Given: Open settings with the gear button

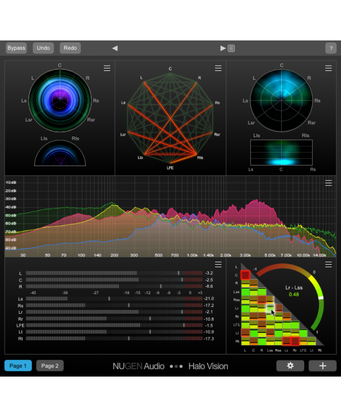Looking at the screenshot, I should [x=290, y=366].
